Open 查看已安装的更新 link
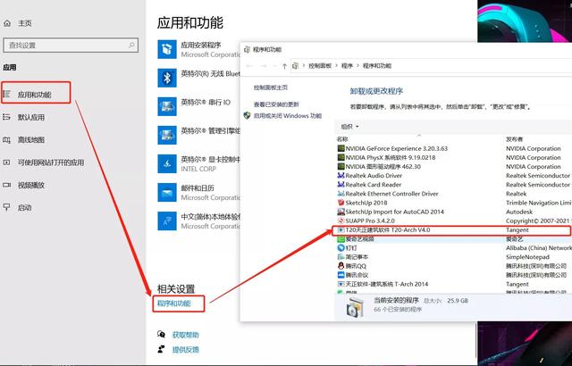The height and width of the screenshot is (366, 572). pyautogui.click(x=276, y=104)
